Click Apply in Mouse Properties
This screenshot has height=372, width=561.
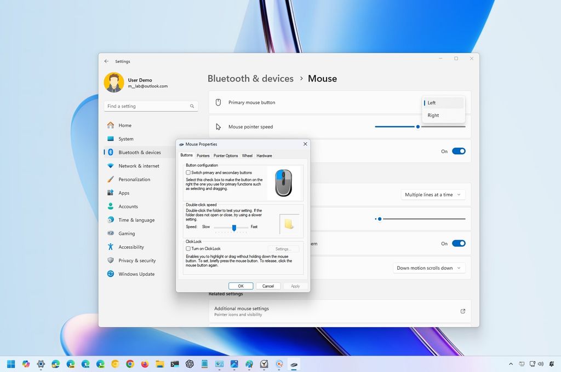[x=295, y=286]
